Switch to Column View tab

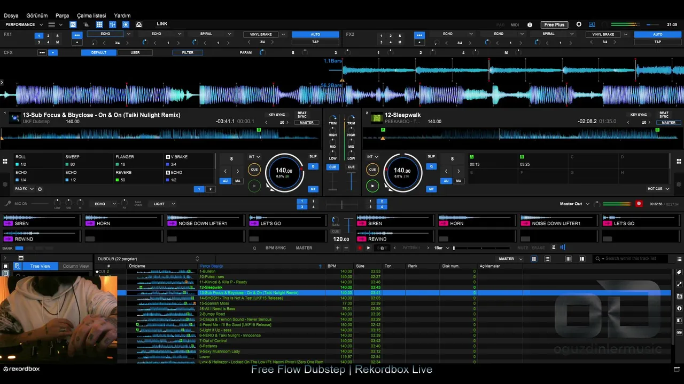pos(75,266)
